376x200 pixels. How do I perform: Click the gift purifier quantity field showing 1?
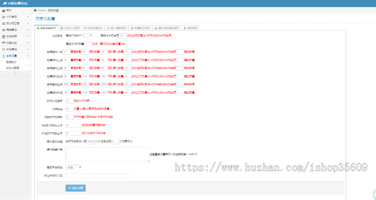coord(88,44)
